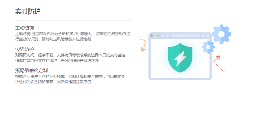Click the illustrated browser address bar
Screen dimensions: 271x130
(185, 36)
